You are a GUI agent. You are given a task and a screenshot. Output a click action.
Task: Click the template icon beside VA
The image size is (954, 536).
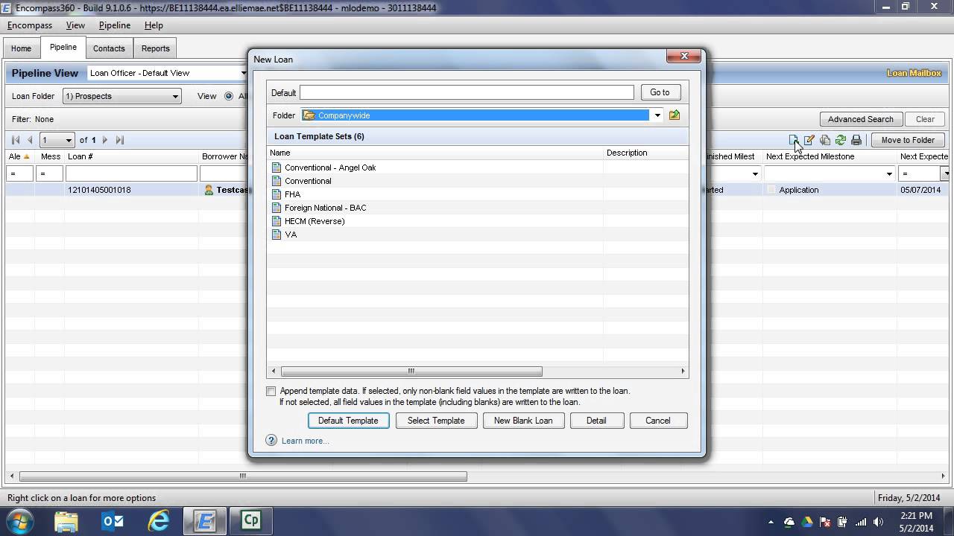277,234
